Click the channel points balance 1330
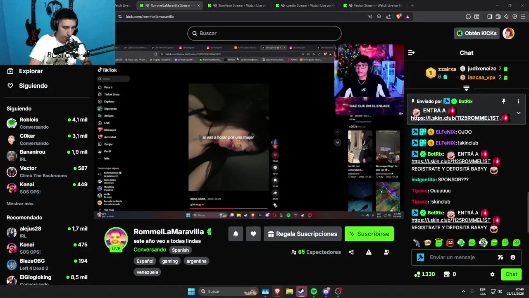This screenshot has height=298, width=529. (424, 274)
